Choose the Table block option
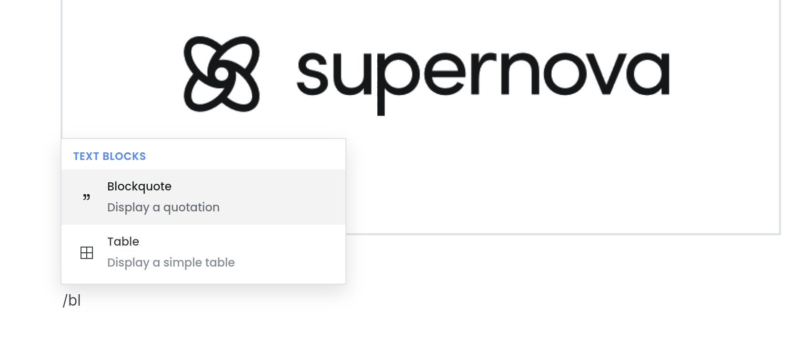The width and height of the screenshot is (811, 348). pyautogui.click(x=203, y=253)
